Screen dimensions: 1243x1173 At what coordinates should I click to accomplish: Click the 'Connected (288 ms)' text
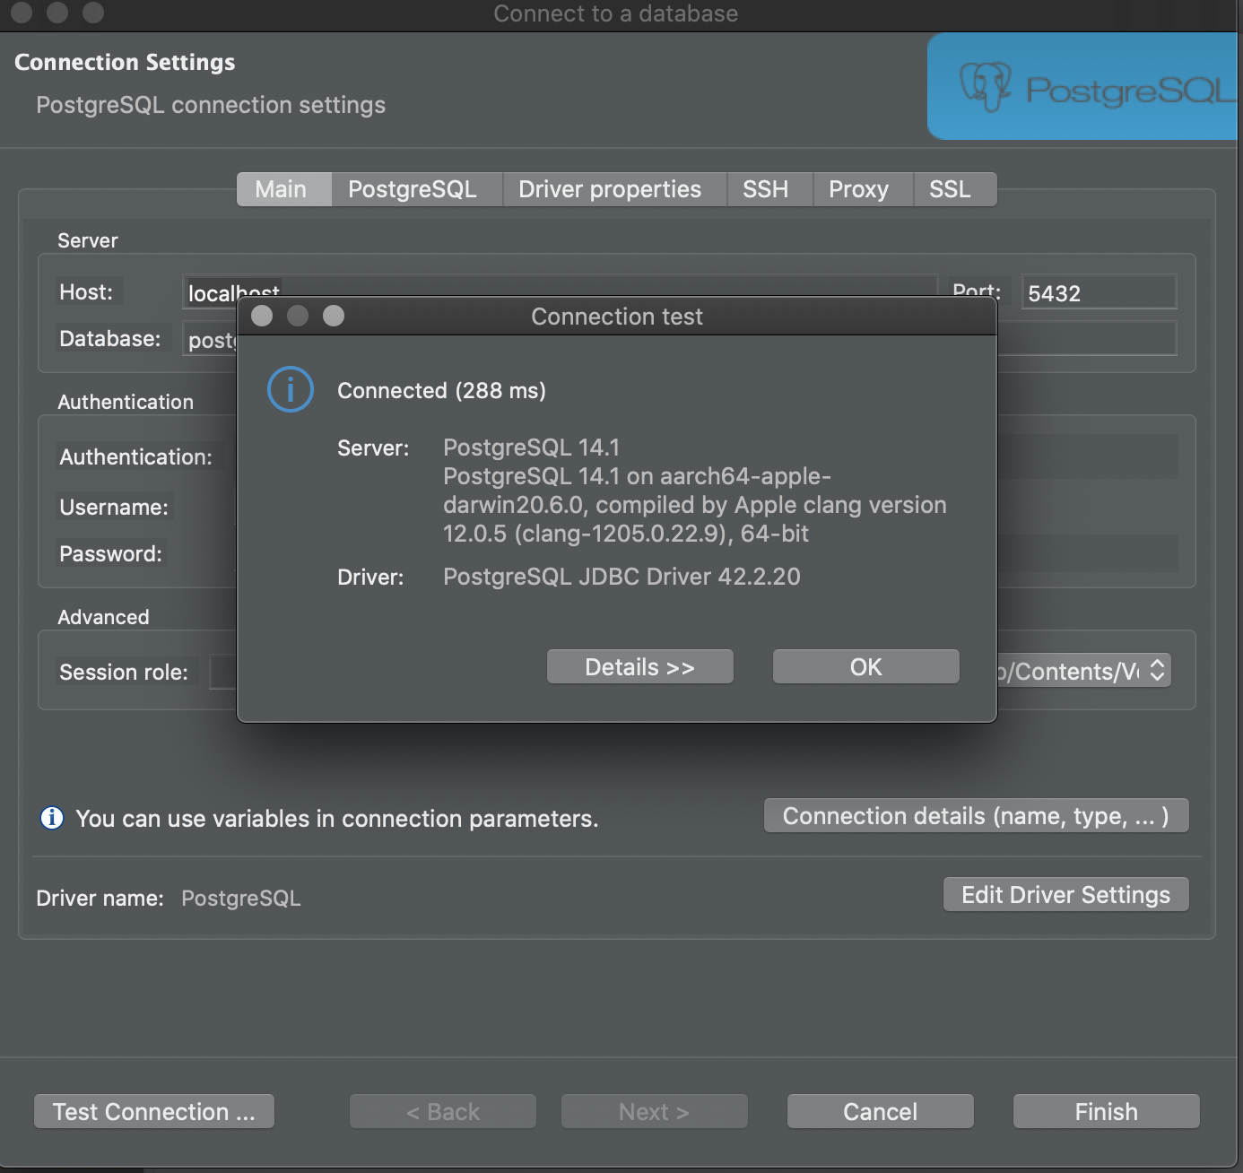click(441, 390)
